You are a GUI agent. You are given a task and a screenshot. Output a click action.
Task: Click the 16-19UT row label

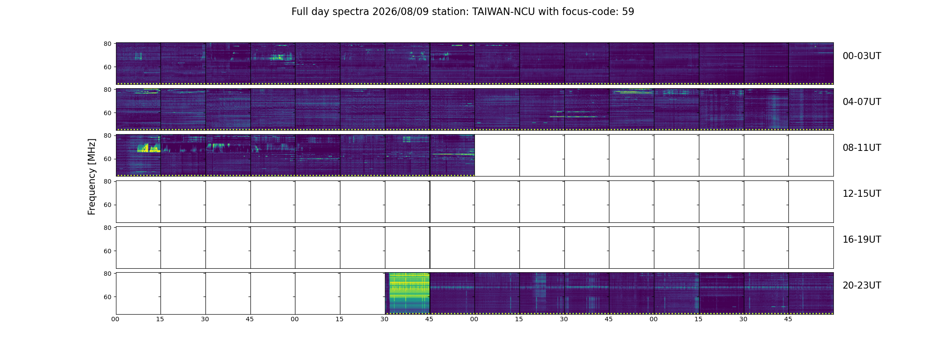[862, 240]
